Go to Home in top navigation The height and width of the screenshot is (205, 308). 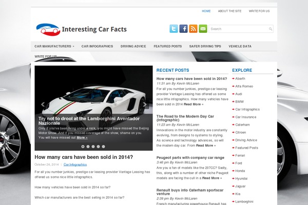point(206,11)
